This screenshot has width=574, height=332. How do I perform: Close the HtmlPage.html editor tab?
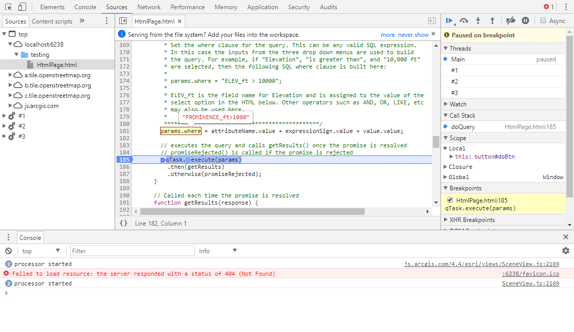click(x=180, y=21)
